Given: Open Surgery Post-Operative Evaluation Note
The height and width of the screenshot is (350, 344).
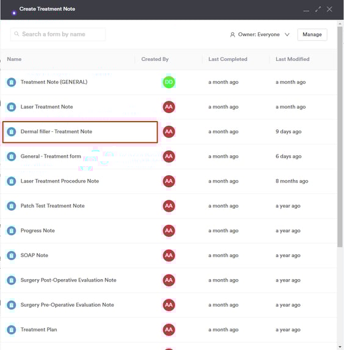Looking at the screenshot, I should [68, 280].
